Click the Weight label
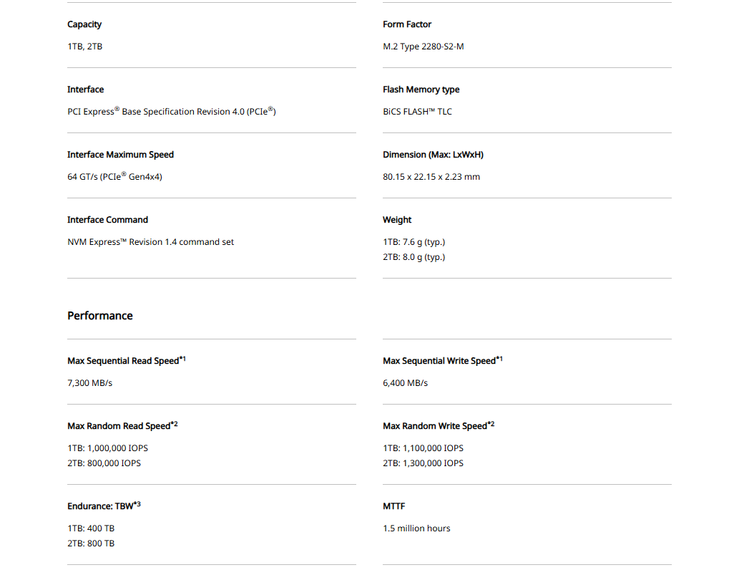Viewport: 739px width, 570px height. click(397, 220)
